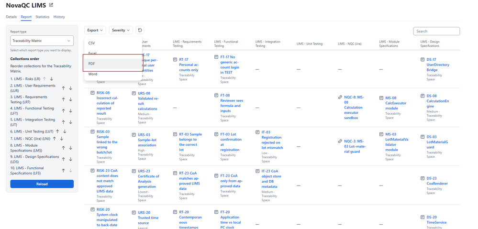Open IT-03 Registration rejected on lot mismatch
Image resolution: width=478 pixels, height=229 pixels.
coord(272,140)
